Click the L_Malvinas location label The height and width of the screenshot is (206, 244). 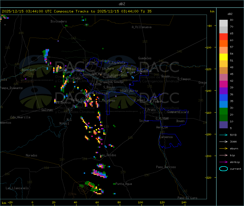pos(107,100)
